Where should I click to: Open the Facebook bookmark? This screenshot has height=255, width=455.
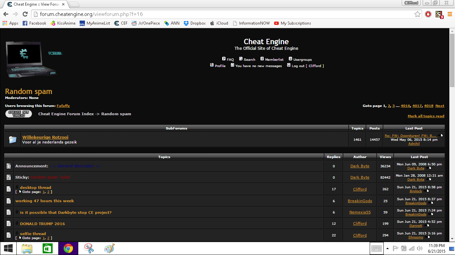(x=34, y=23)
